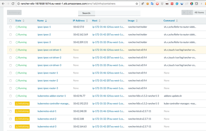Go back in browser history

coord(3,3)
